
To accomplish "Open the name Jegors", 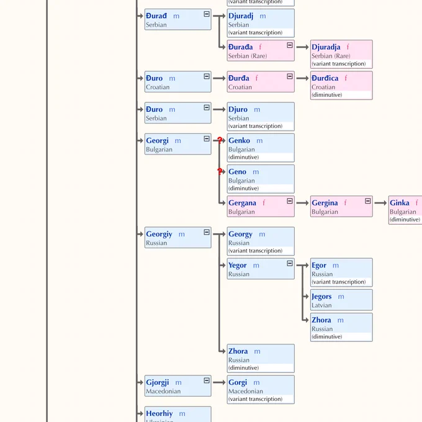I will pos(321,297).
